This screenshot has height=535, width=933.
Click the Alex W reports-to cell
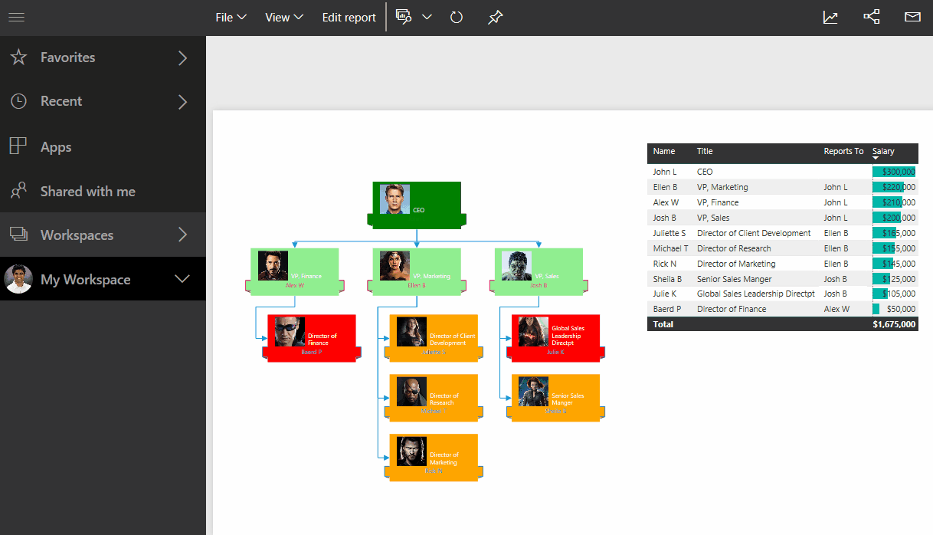[x=836, y=309]
